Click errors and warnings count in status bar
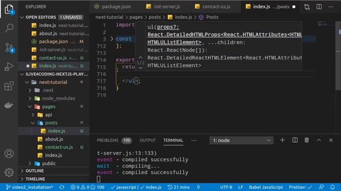Screen dimensions: 341x191 coord(87,187)
